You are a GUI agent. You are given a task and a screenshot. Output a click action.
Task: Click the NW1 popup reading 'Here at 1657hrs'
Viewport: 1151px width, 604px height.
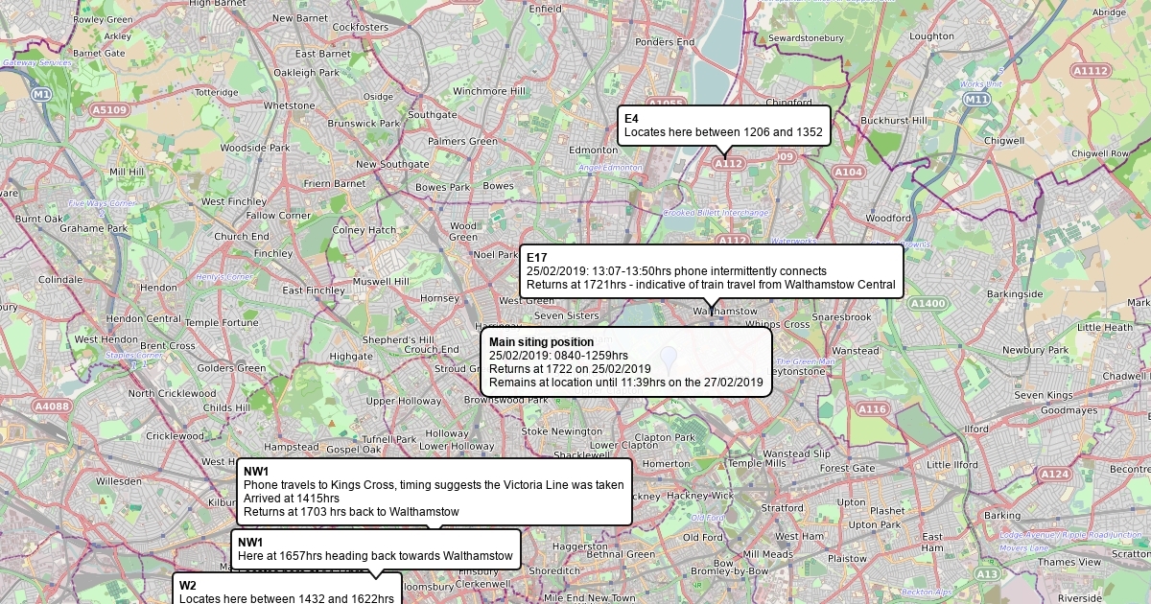point(376,549)
